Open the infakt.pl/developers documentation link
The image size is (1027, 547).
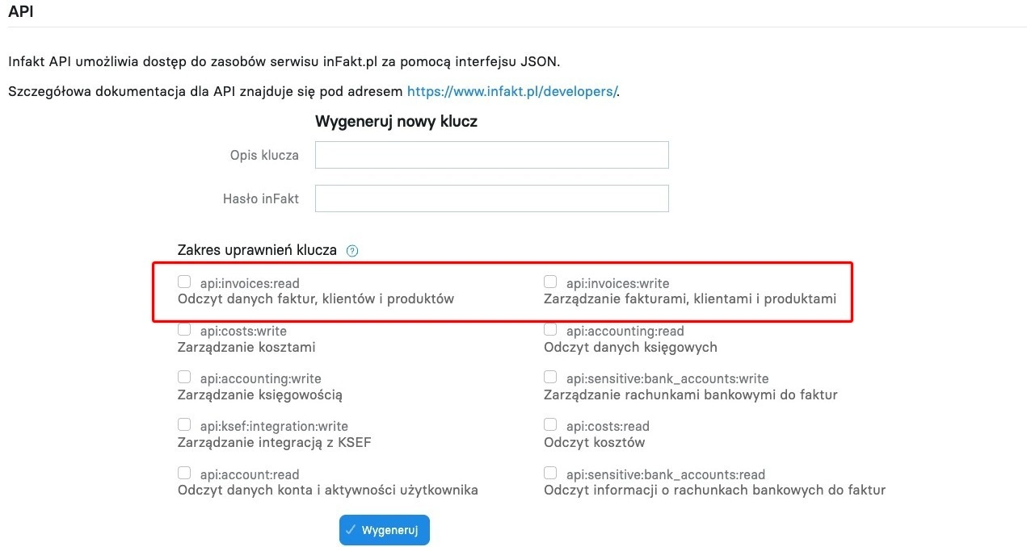pyautogui.click(x=512, y=91)
